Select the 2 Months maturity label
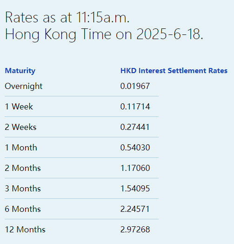This screenshot has height=244, width=234. [23, 168]
